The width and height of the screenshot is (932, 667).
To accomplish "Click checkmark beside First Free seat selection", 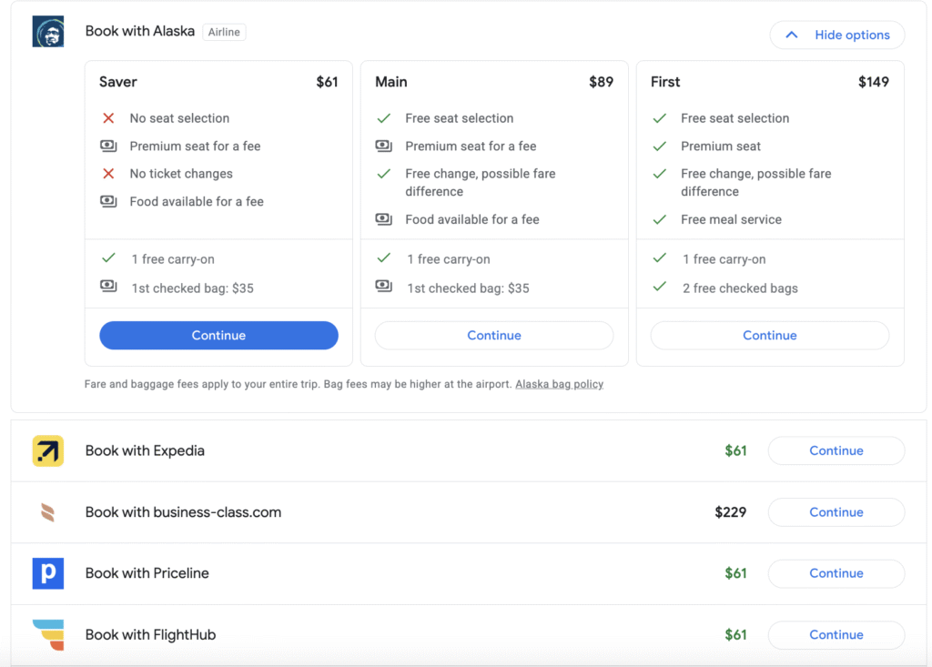I will (660, 118).
